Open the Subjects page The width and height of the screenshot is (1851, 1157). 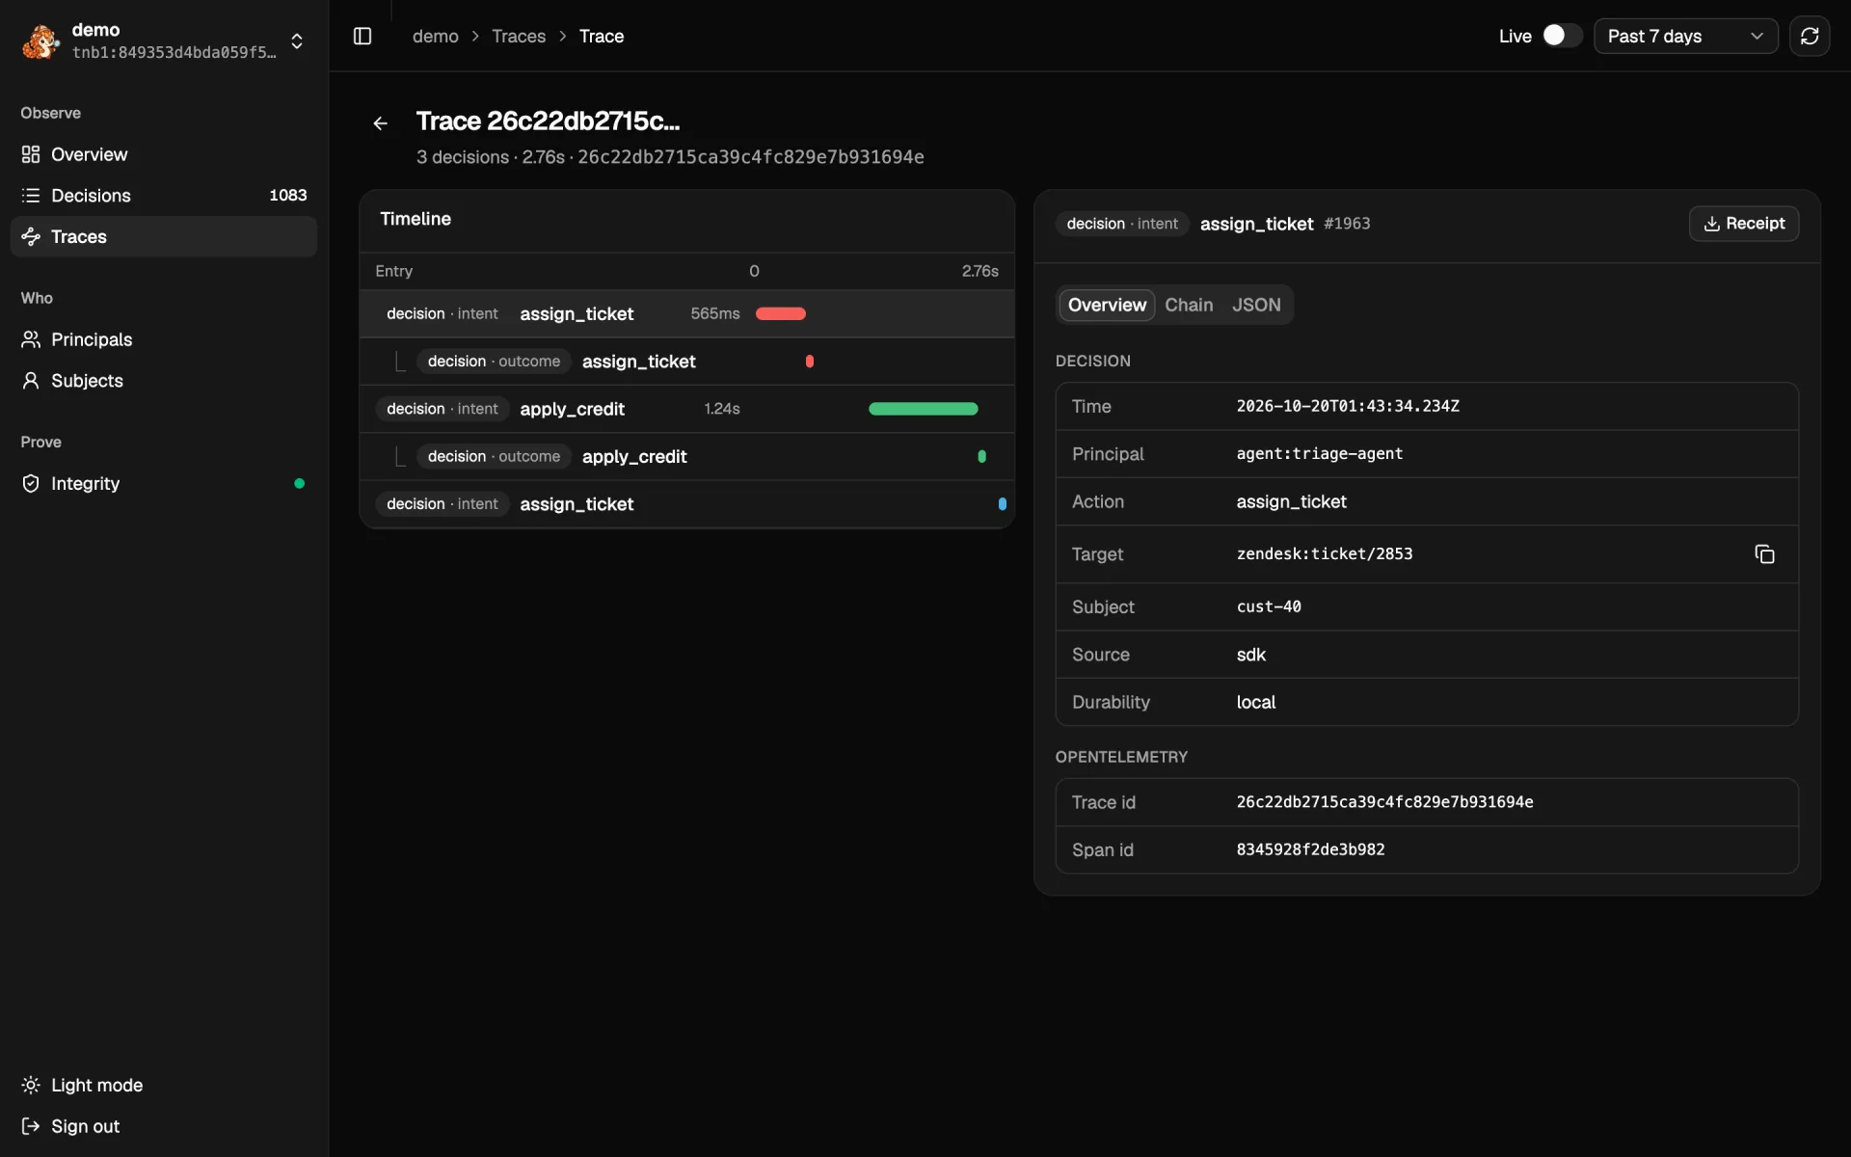(x=164, y=381)
